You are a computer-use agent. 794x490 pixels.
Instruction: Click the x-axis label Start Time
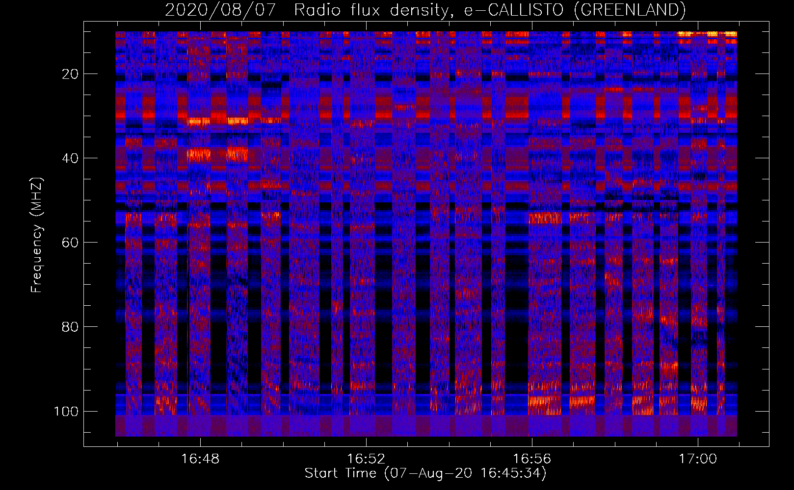coord(425,473)
